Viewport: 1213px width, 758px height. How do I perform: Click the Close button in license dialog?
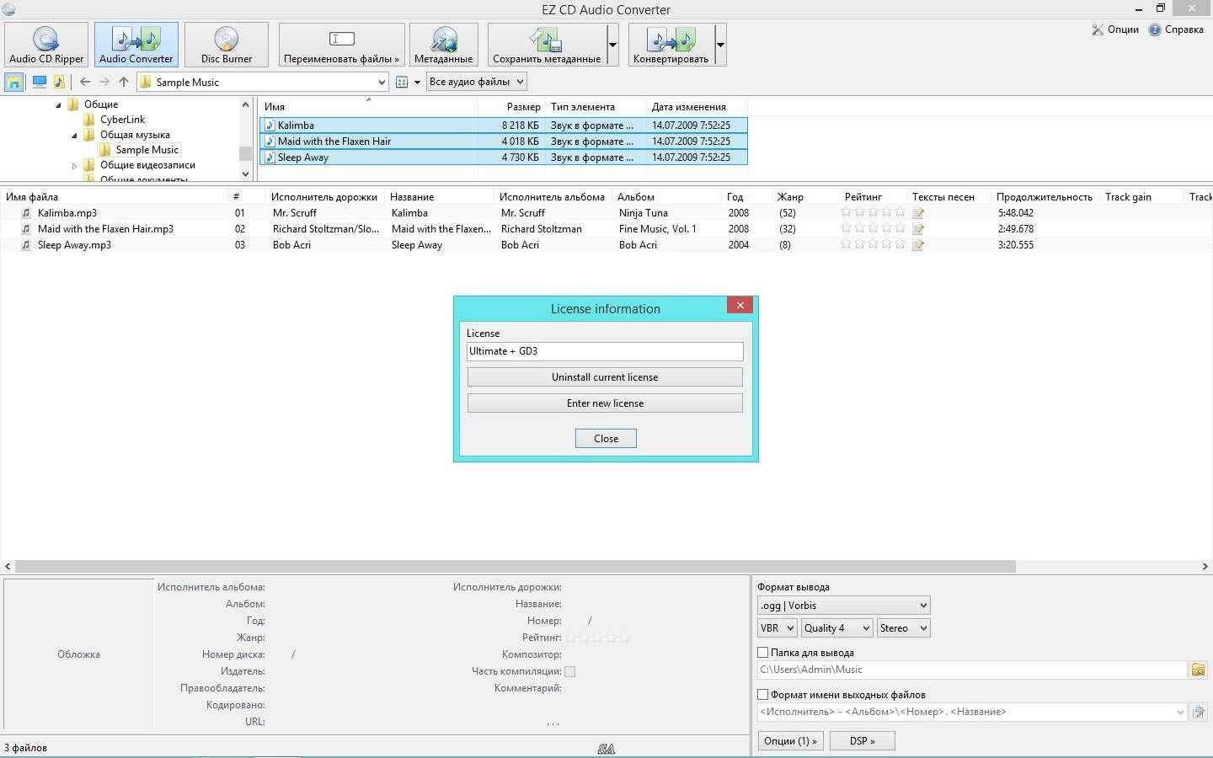tap(606, 439)
